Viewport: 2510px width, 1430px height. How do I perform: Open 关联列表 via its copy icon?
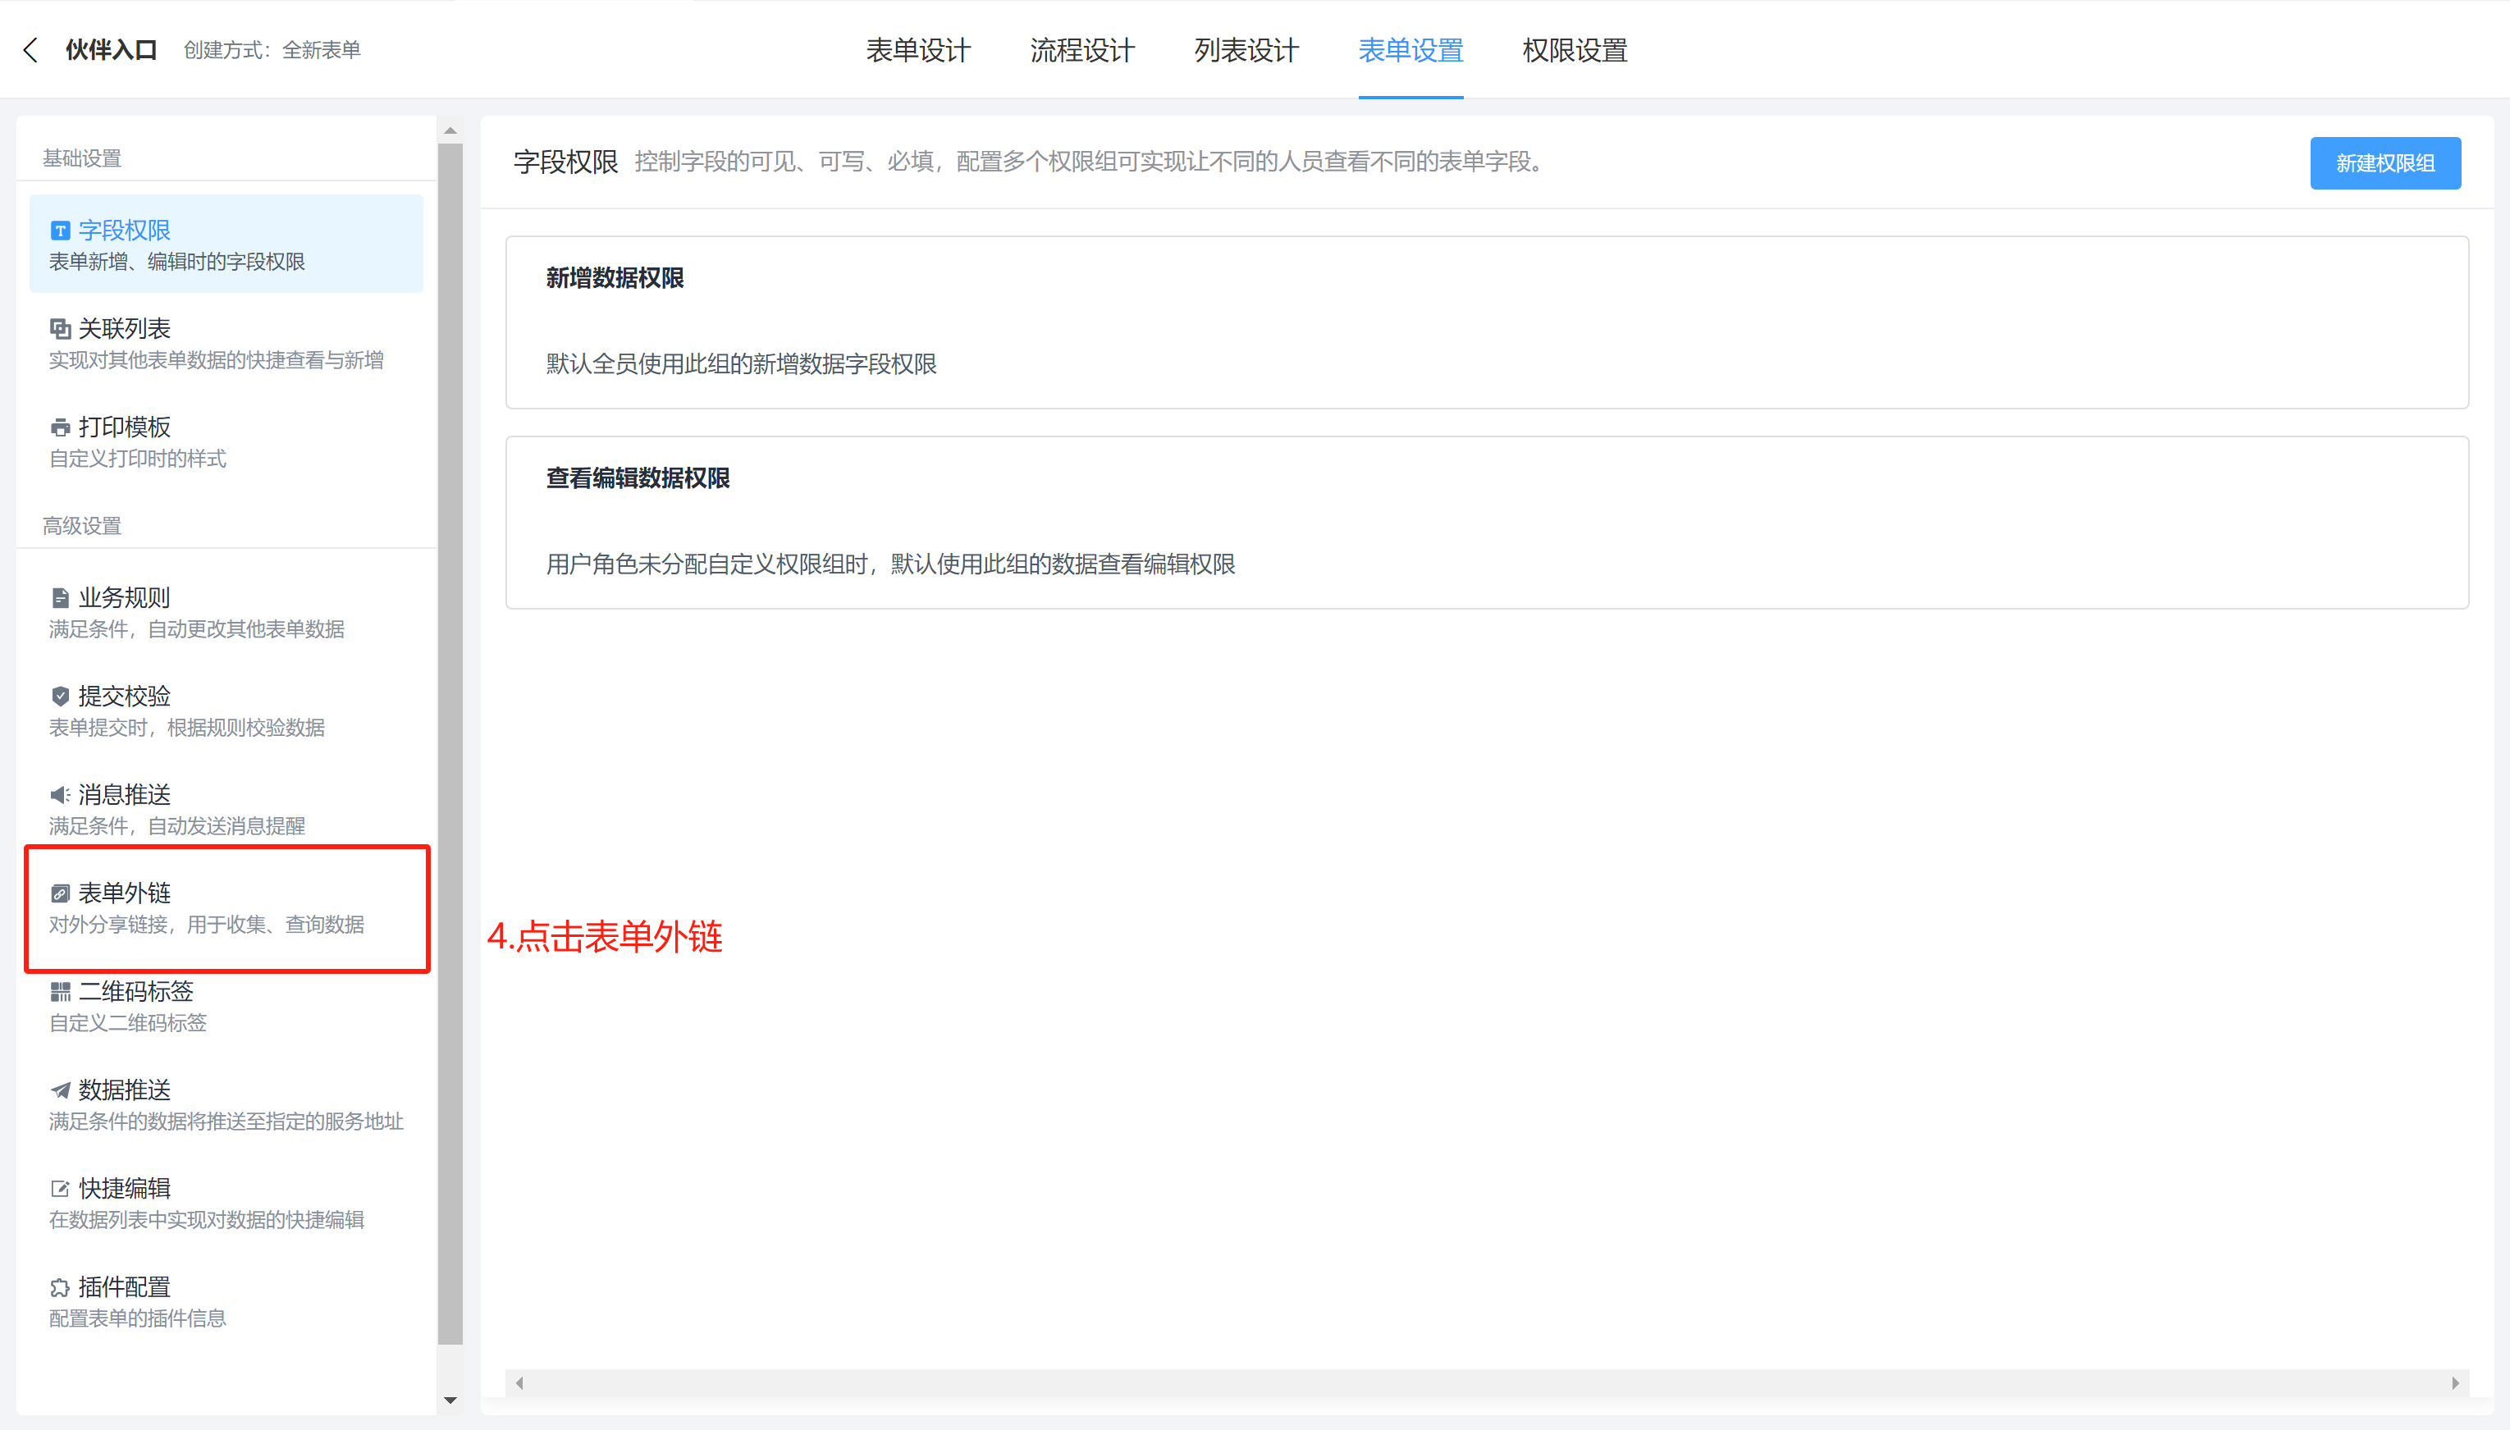point(60,328)
